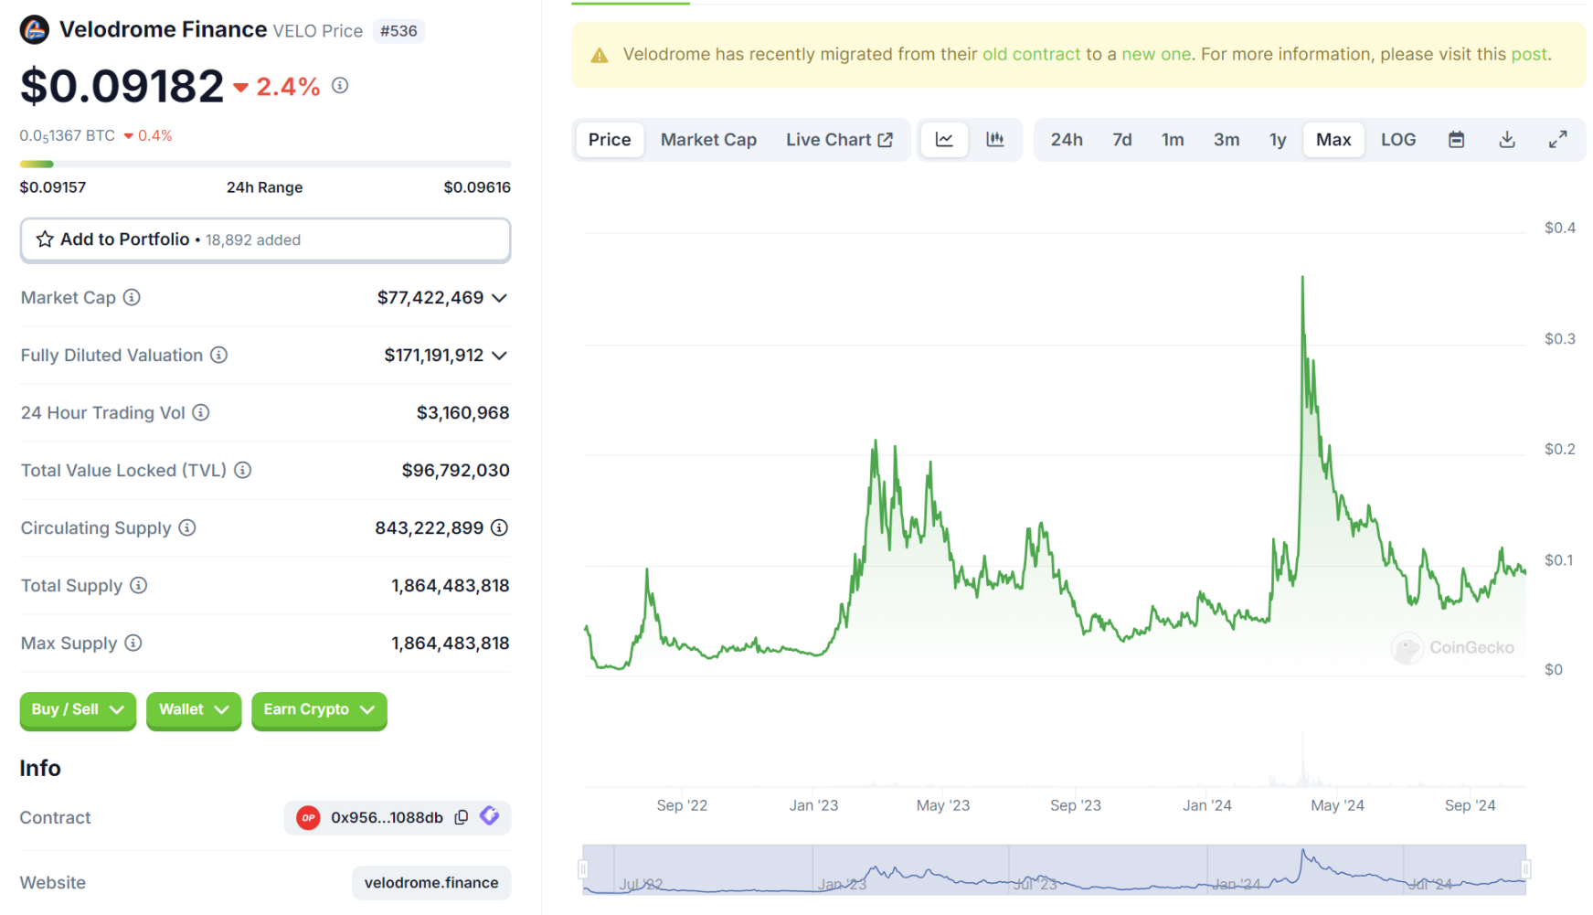Visit velodrome.finance website link

[x=431, y=883]
